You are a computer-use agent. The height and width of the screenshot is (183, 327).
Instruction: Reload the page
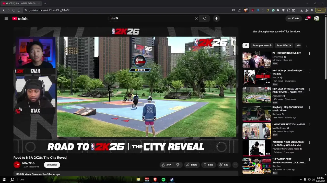14,10
